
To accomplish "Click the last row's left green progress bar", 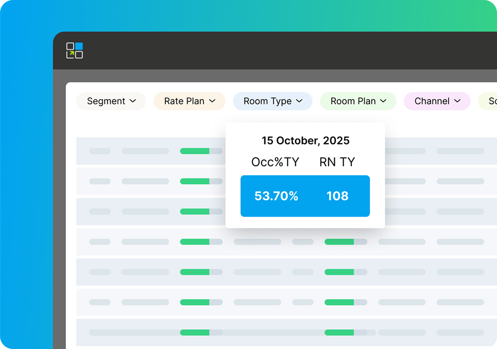I will coord(195,332).
